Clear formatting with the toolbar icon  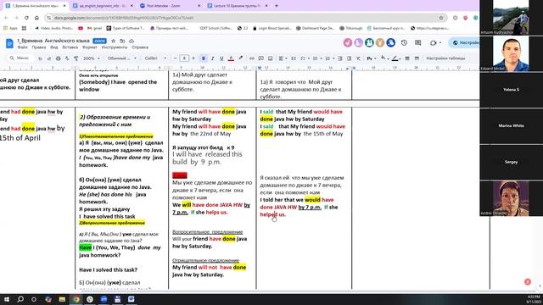coord(358,58)
